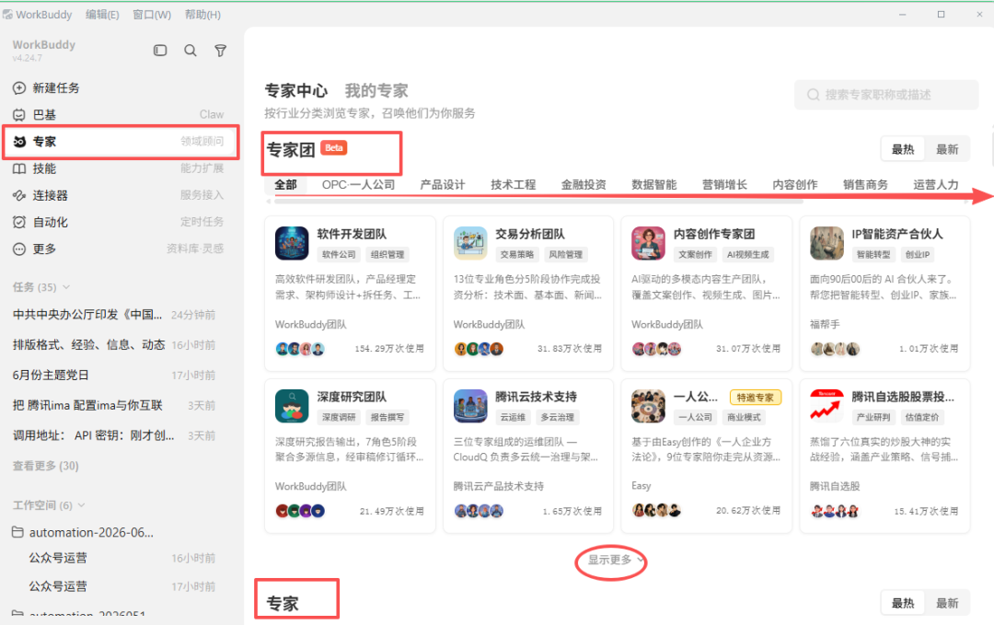Expand teams with 显示更多
This screenshot has width=994, height=625.
(x=615, y=560)
